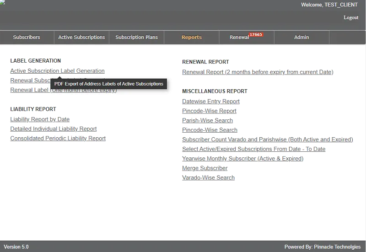Open the Renewal menu item

point(239,38)
